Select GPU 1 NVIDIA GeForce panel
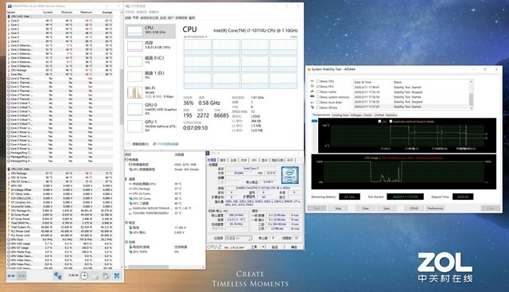The image size is (509, 292). tap(150, 126)
